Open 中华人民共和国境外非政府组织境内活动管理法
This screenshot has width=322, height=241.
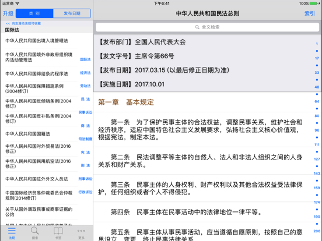coord(41,57)
